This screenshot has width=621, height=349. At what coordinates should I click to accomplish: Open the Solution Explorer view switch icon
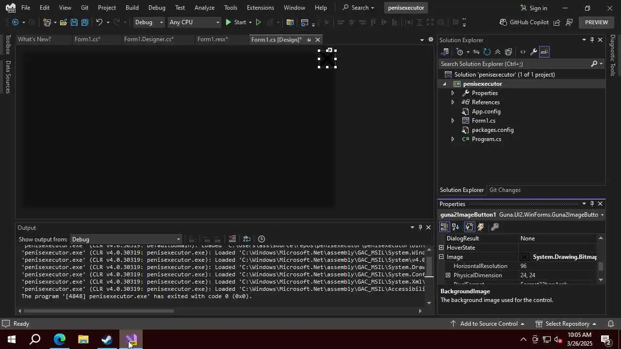(445, 52)
